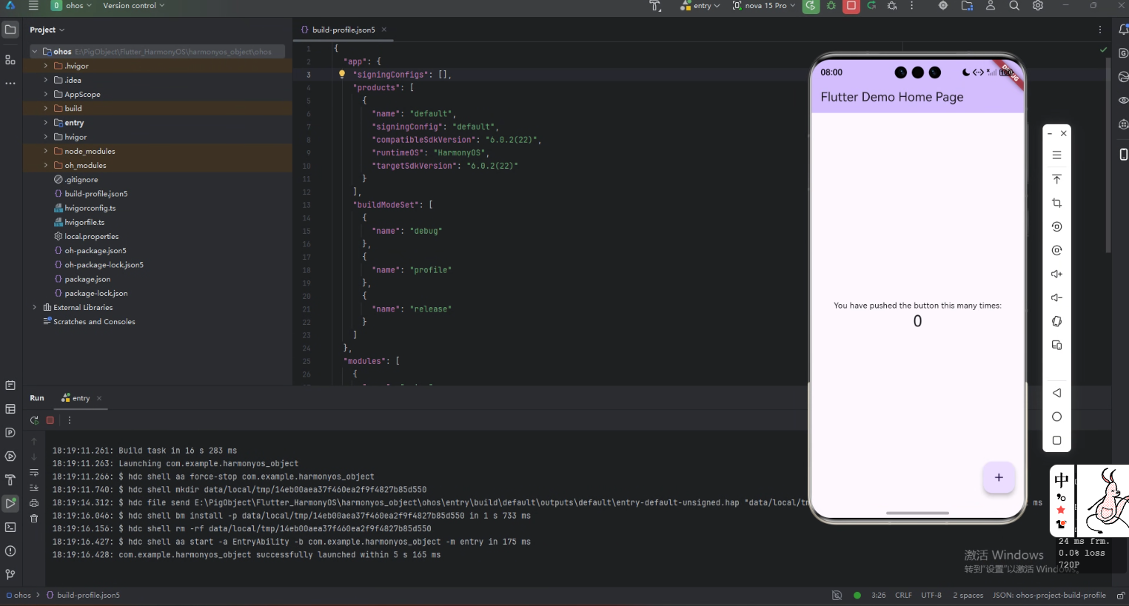Toggle scroll to end in Run console
Image resolution: width=1129 pixels, height=606 pixels.
tap(34, 488)
